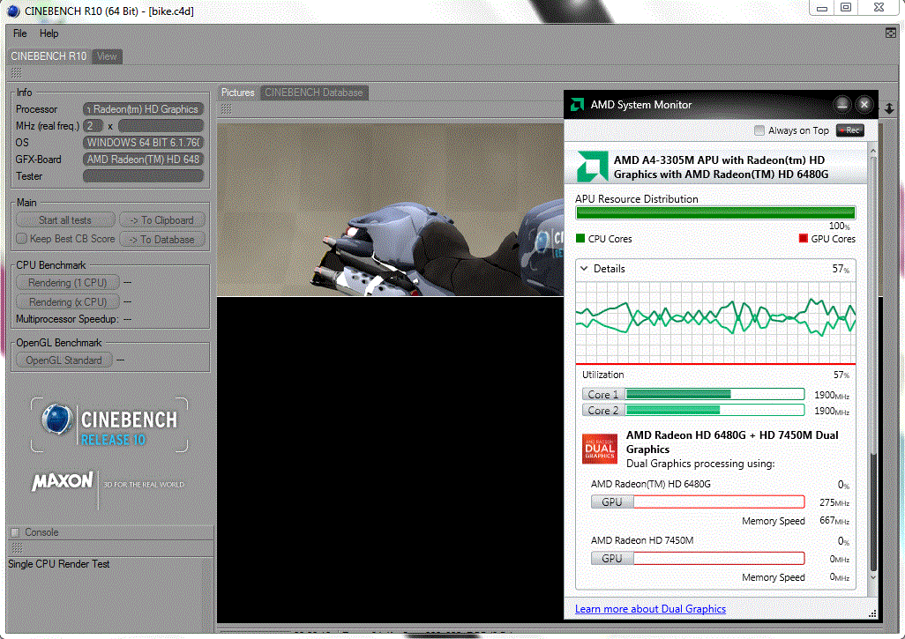
Task: Click the Multiprocessor Speedup label
Action: [67, 319]
